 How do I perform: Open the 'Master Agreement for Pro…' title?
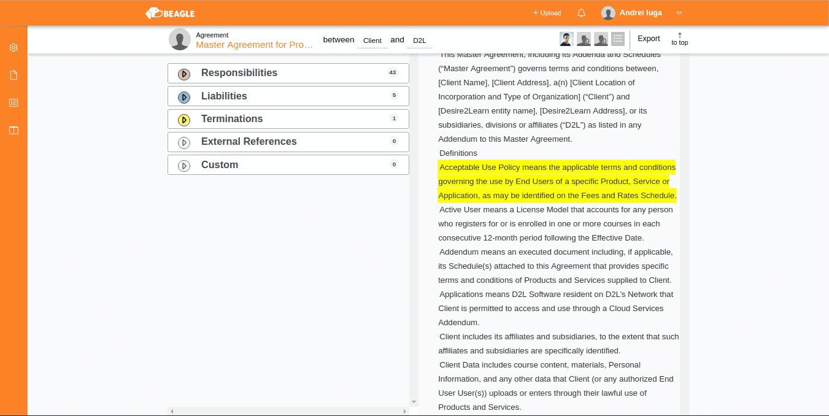coord(255,45)
